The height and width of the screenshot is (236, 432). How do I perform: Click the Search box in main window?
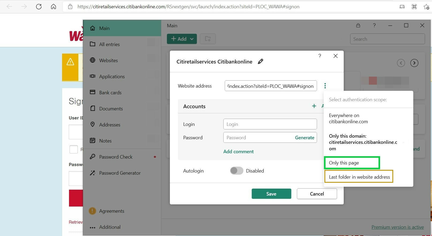point(387,39)
